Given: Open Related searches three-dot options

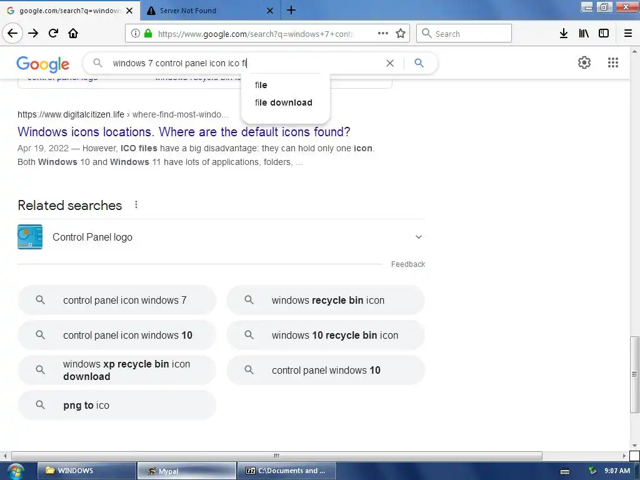Looking at the screenshot, I should pos(136,205).
